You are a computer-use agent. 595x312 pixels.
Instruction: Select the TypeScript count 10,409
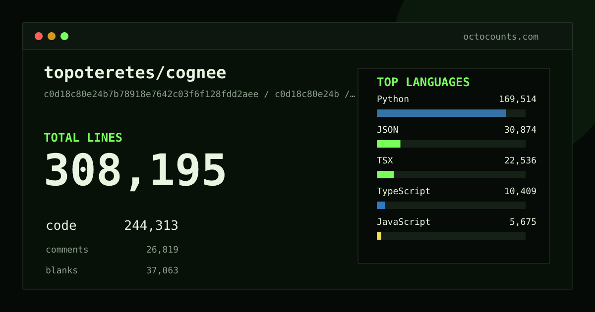tap(520, 191)
